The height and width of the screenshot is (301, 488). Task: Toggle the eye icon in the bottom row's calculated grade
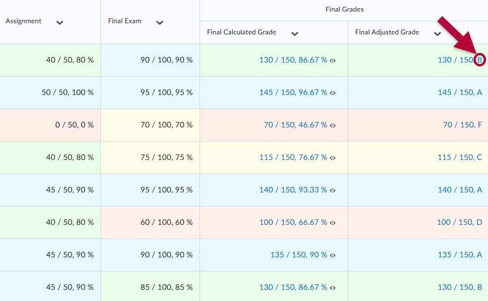[333, 287]
